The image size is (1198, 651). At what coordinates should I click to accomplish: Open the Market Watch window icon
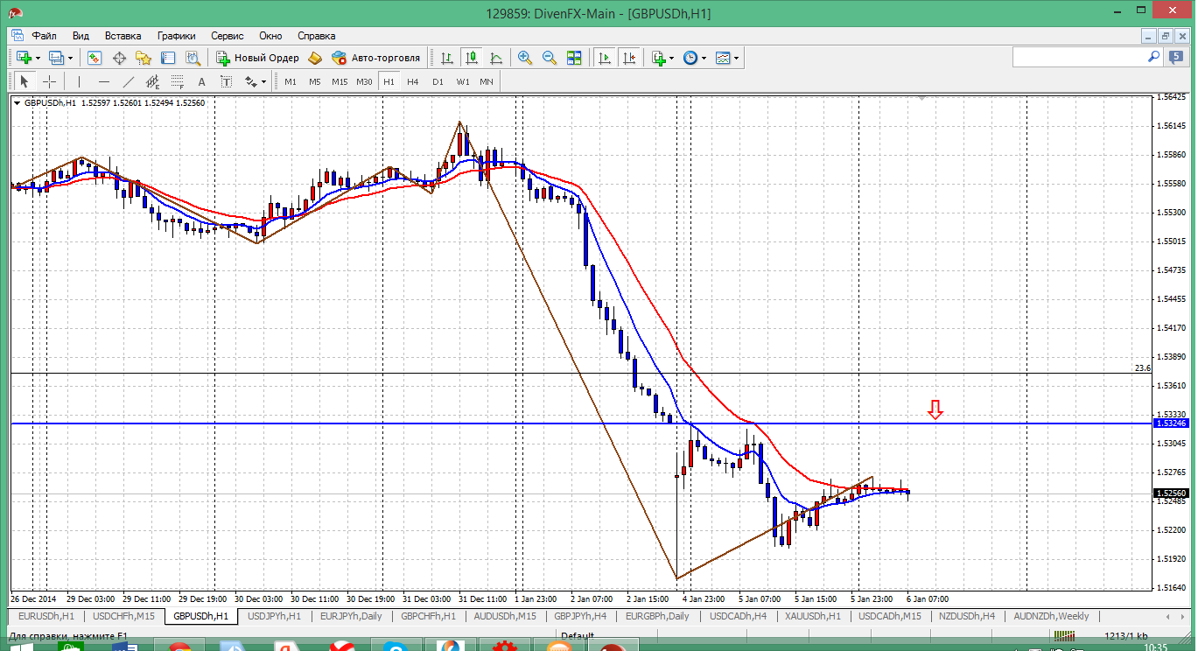[x=95, y=58]
